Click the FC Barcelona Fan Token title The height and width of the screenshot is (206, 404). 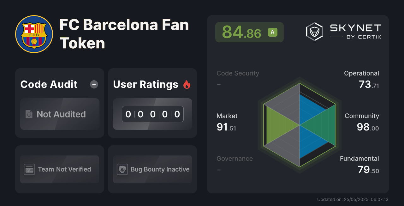coord(124,34)
